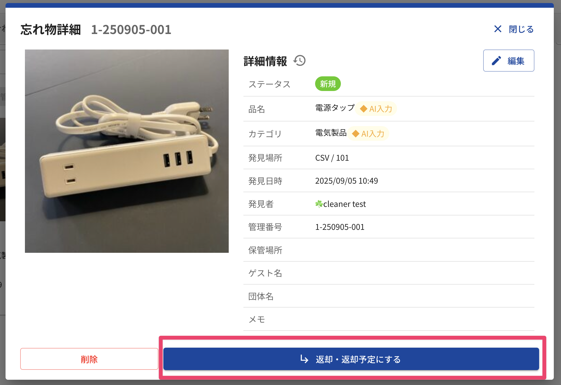Select the 管理番号 value 1-250905-001
Image resolution: width=561 pixels, height=385 pixels.
(x=340, y=227)
